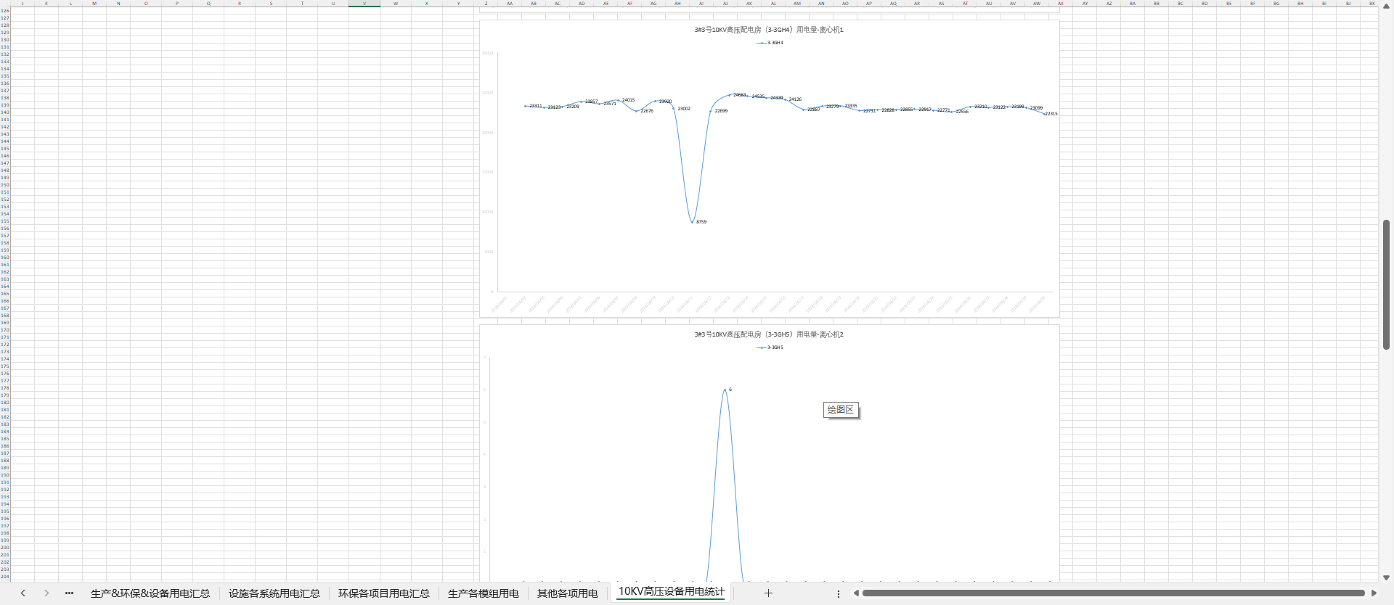The width and height of the screenshot is (1394, 605).
Task: Switch to 设施各系统用电汇总 sheet tab
Action: pos(274,593)
